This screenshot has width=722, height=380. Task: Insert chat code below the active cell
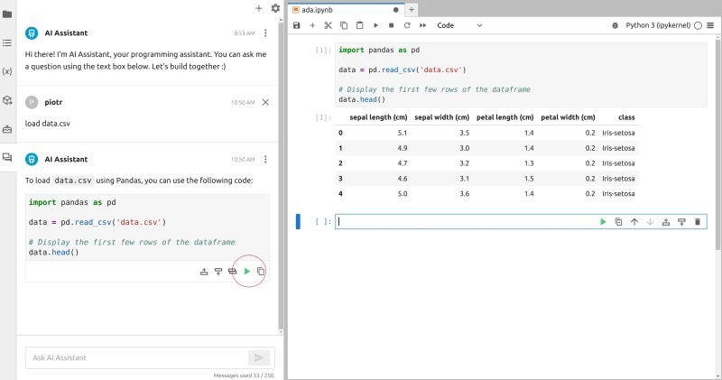(218, 272)
